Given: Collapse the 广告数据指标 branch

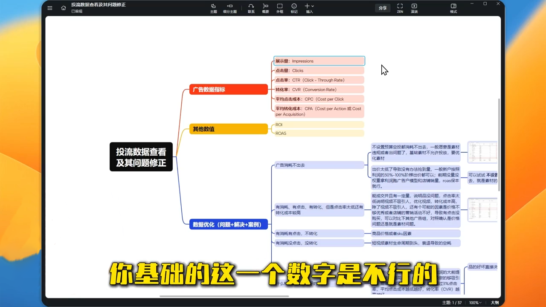Looking at the screenshot, I should (269, 89).
